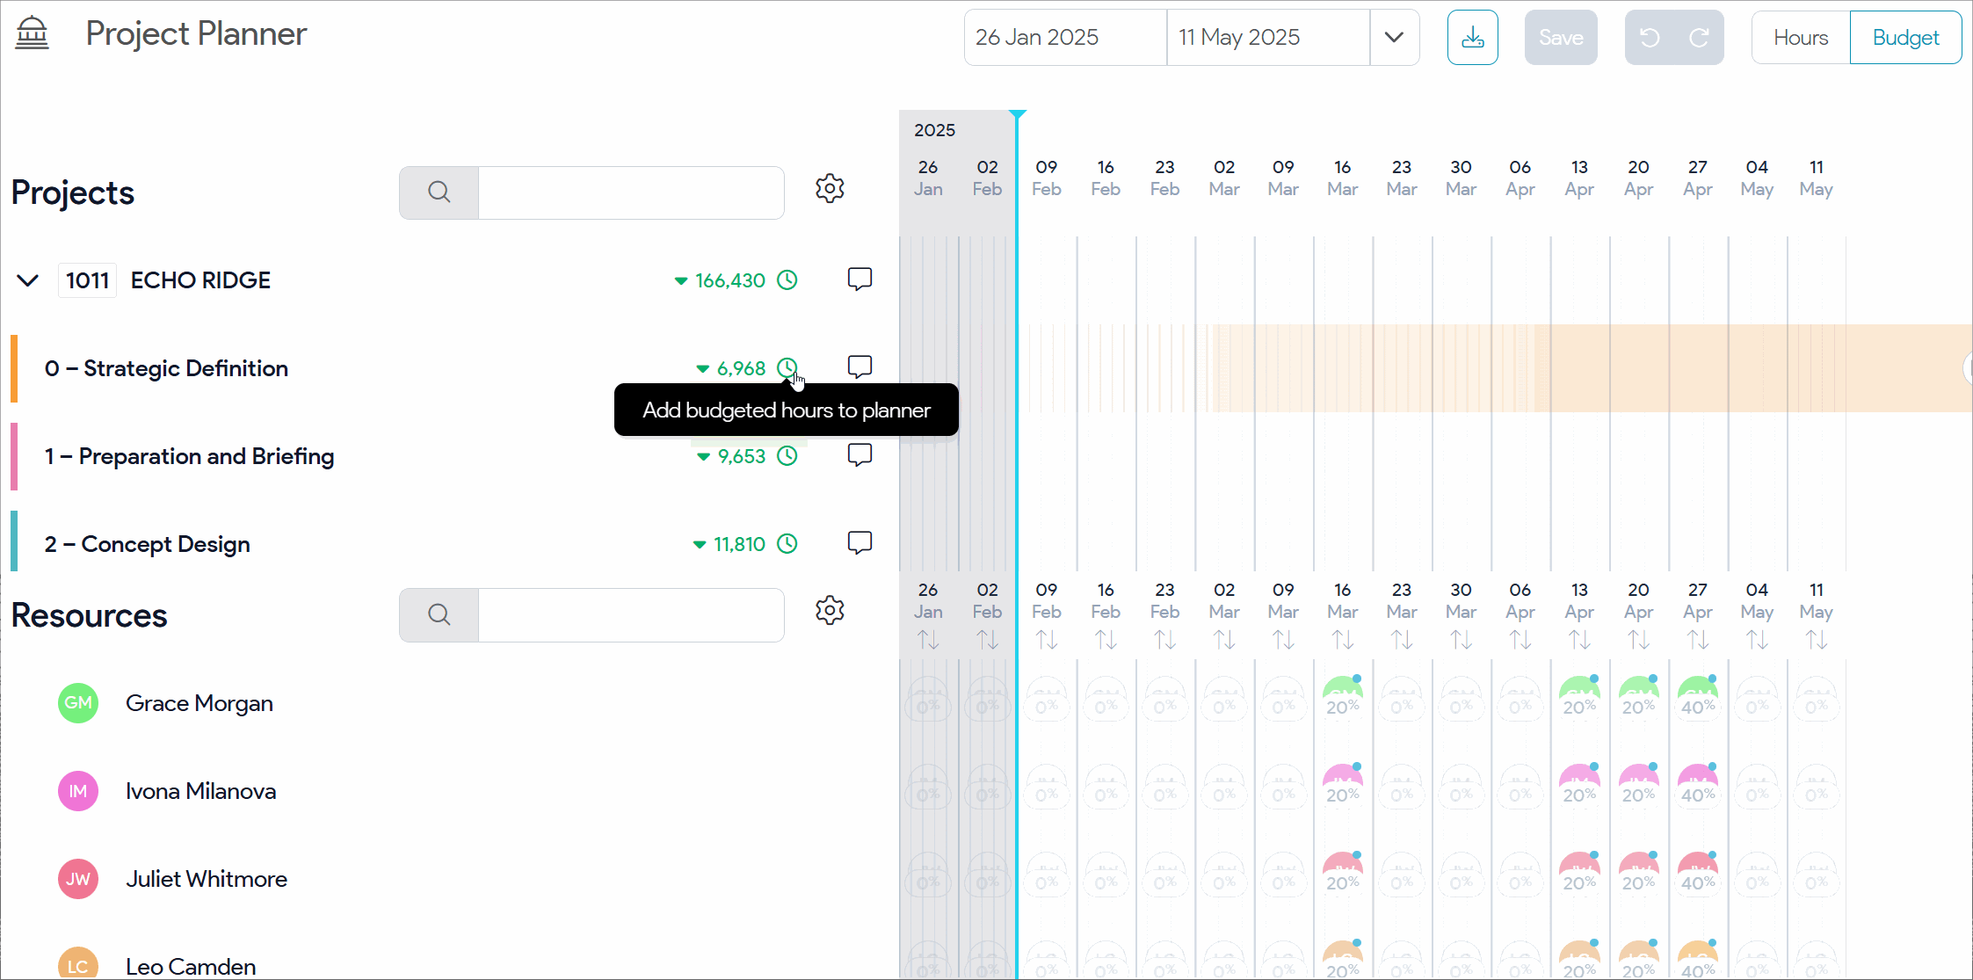Click project number 1011
Image resolution: width=1973 pixels, height=980 pixels.
coord(87,280)
